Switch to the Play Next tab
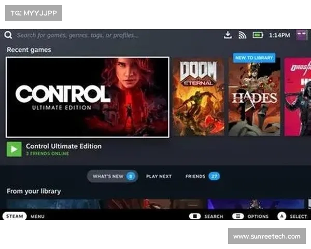The width and height of the screenshot is (311, 249). coord(159,176)
